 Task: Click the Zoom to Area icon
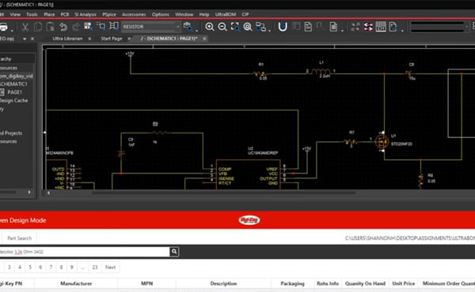point(235,27)
